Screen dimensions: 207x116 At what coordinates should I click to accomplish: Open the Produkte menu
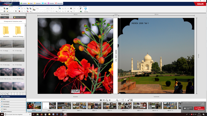24,3
